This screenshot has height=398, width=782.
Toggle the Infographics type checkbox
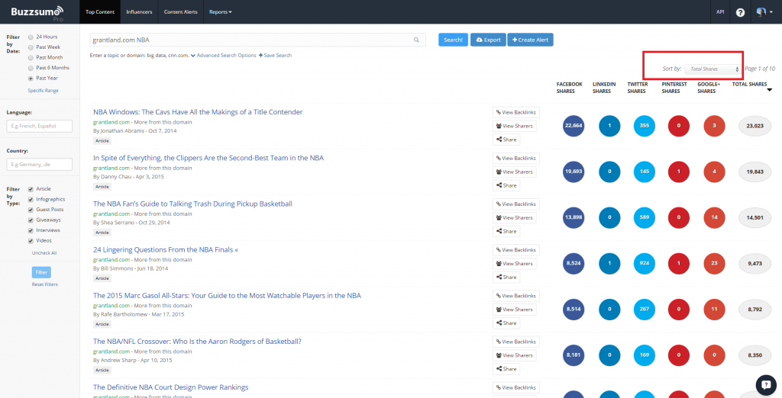31,199
